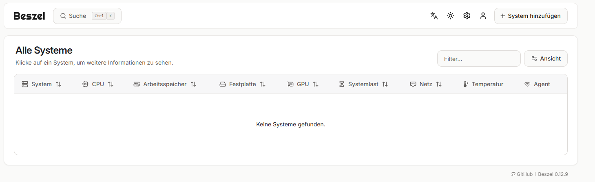The image size is (595, 182).
Task: Open the Suche search box
Action: click(x=87, y=16)
